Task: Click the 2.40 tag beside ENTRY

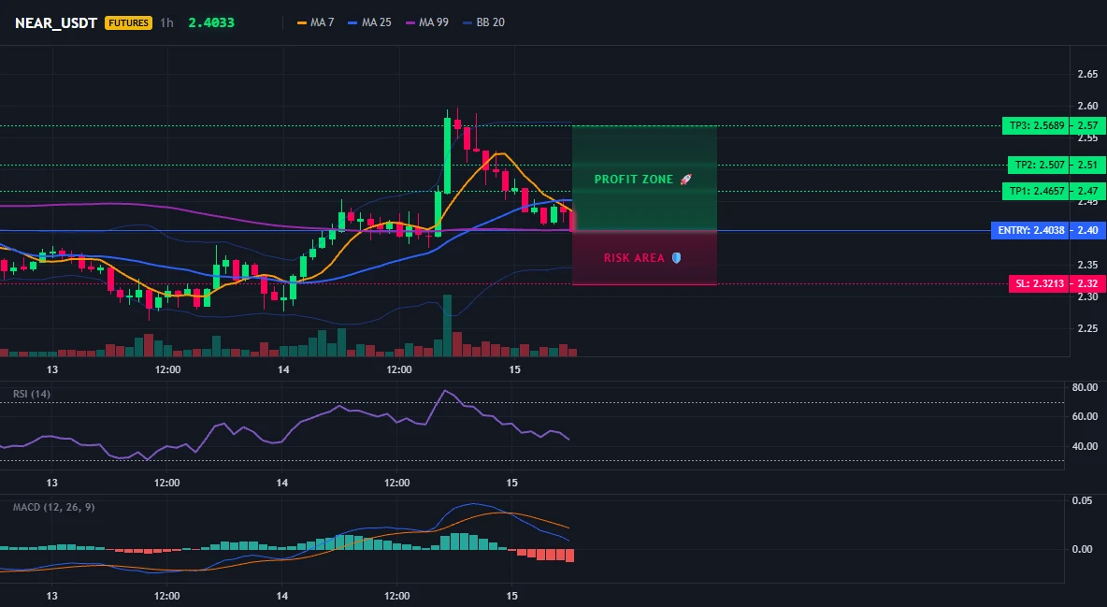Action: (x=1088, y=230)
